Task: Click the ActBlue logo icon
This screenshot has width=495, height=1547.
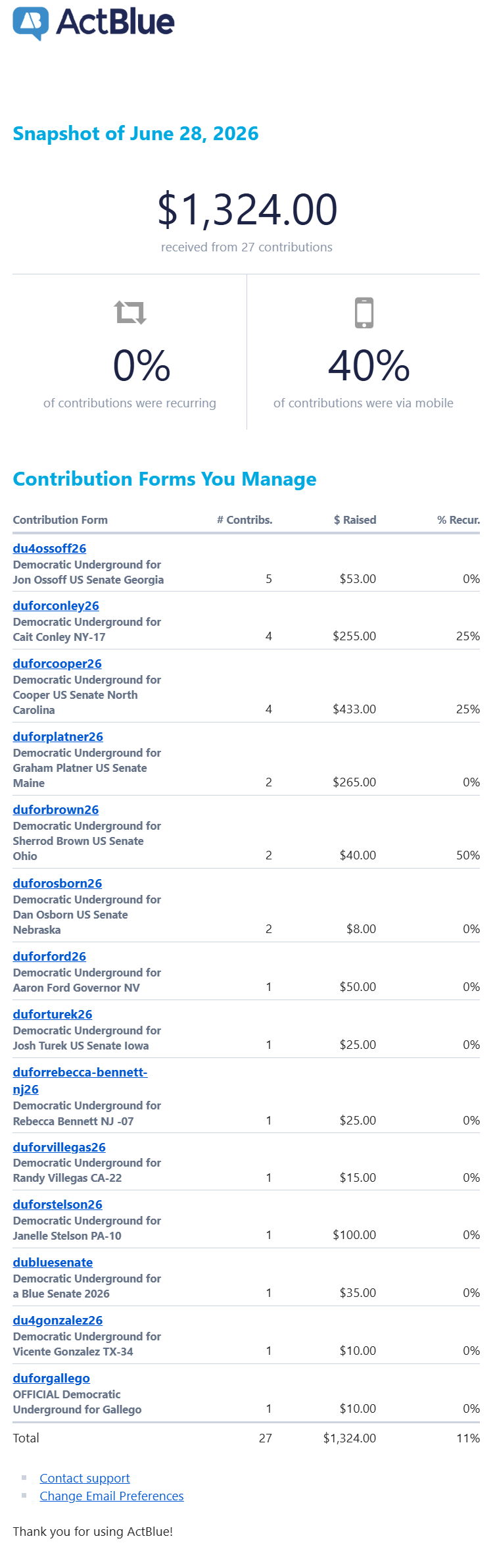Action: click(31, 23)
